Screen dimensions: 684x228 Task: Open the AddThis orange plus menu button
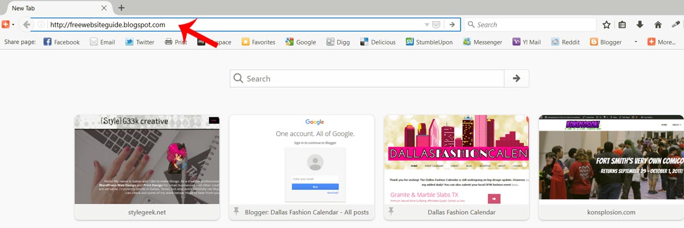coord(5,25)
